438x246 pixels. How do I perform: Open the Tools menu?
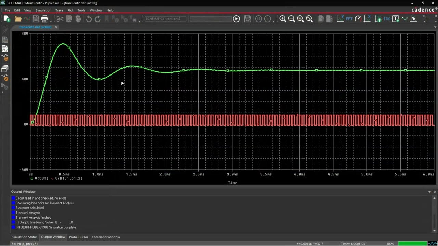(x=81, y=10)
